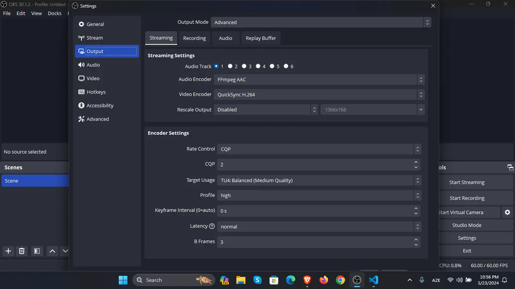Screen dimensions: 515x289
Task: Click the Keyframe Interval stepper field
Action: click(319, 211)
